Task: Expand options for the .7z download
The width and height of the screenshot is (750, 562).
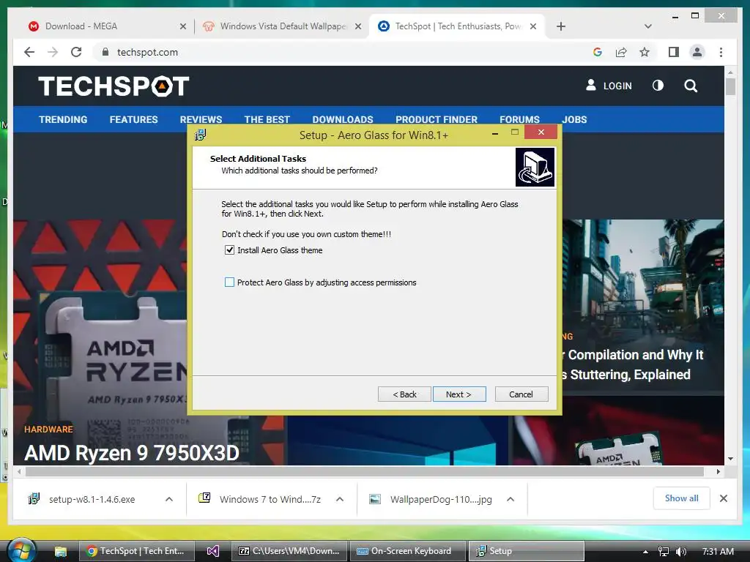Action: pos(340,499)
